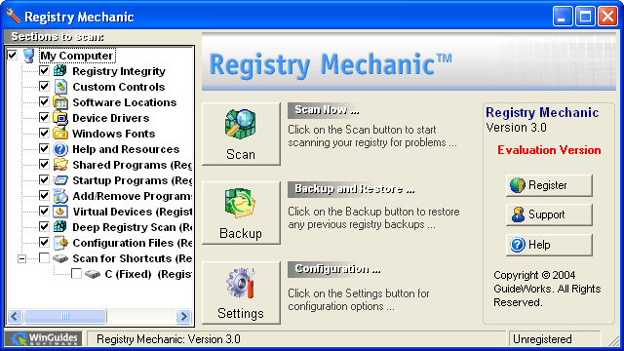Viewport: 624px width, 351px height.
Task: Click the Register button
Action: [549, 185]
